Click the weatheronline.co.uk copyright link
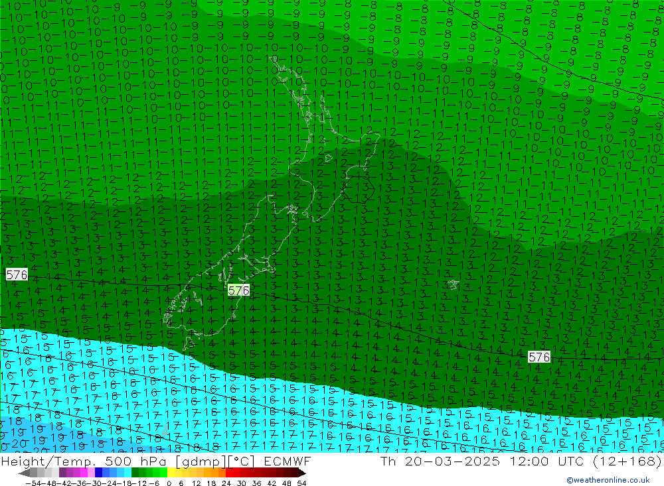The width and height of the screenshot is (664, 486). click(x=608, y=479)
